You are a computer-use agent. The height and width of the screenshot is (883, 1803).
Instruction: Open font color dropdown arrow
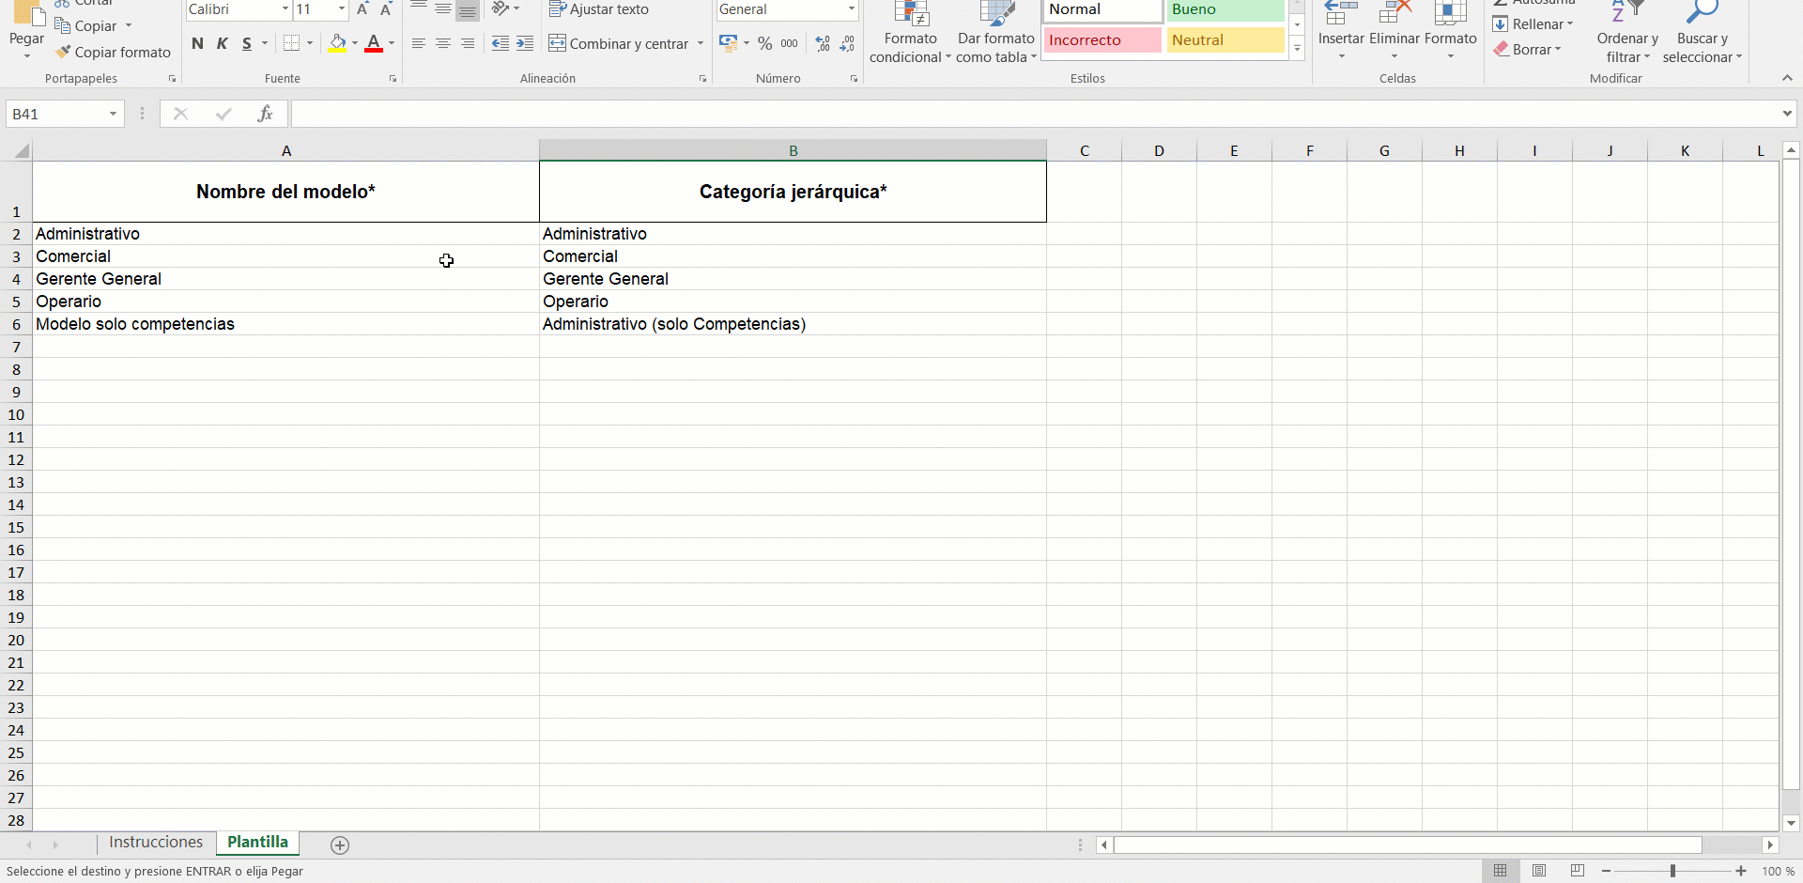pyautogui.click(x=392, y=43)
